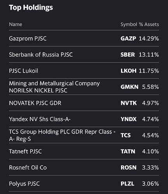168x194 pixels.
Task: Select the Top Holdings heading
Action: 31,8
